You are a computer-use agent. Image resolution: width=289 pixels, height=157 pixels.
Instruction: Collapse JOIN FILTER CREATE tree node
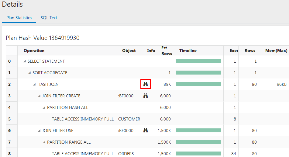39,96
